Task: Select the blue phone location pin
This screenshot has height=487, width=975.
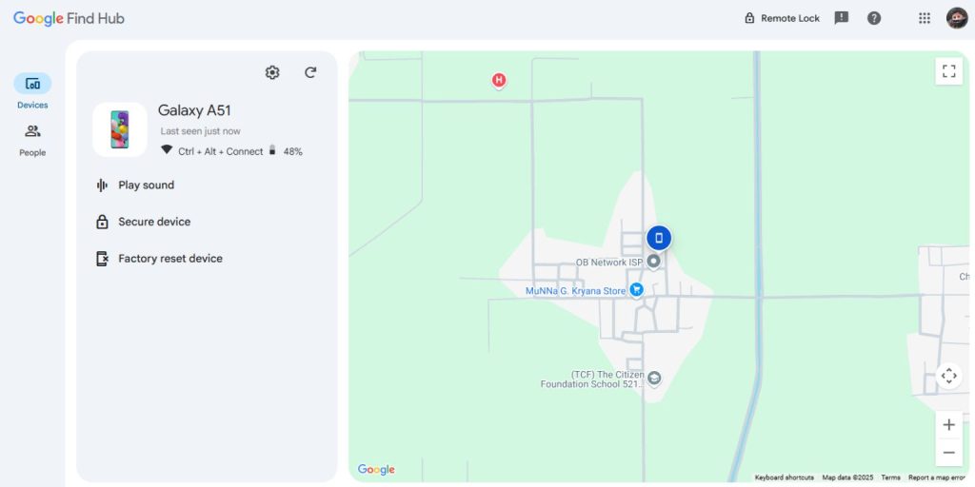Action: (x=659, y=238)
